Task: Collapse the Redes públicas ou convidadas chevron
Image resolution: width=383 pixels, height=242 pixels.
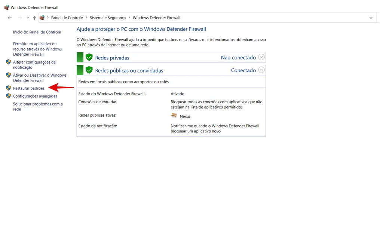Action: coord(261,70)
